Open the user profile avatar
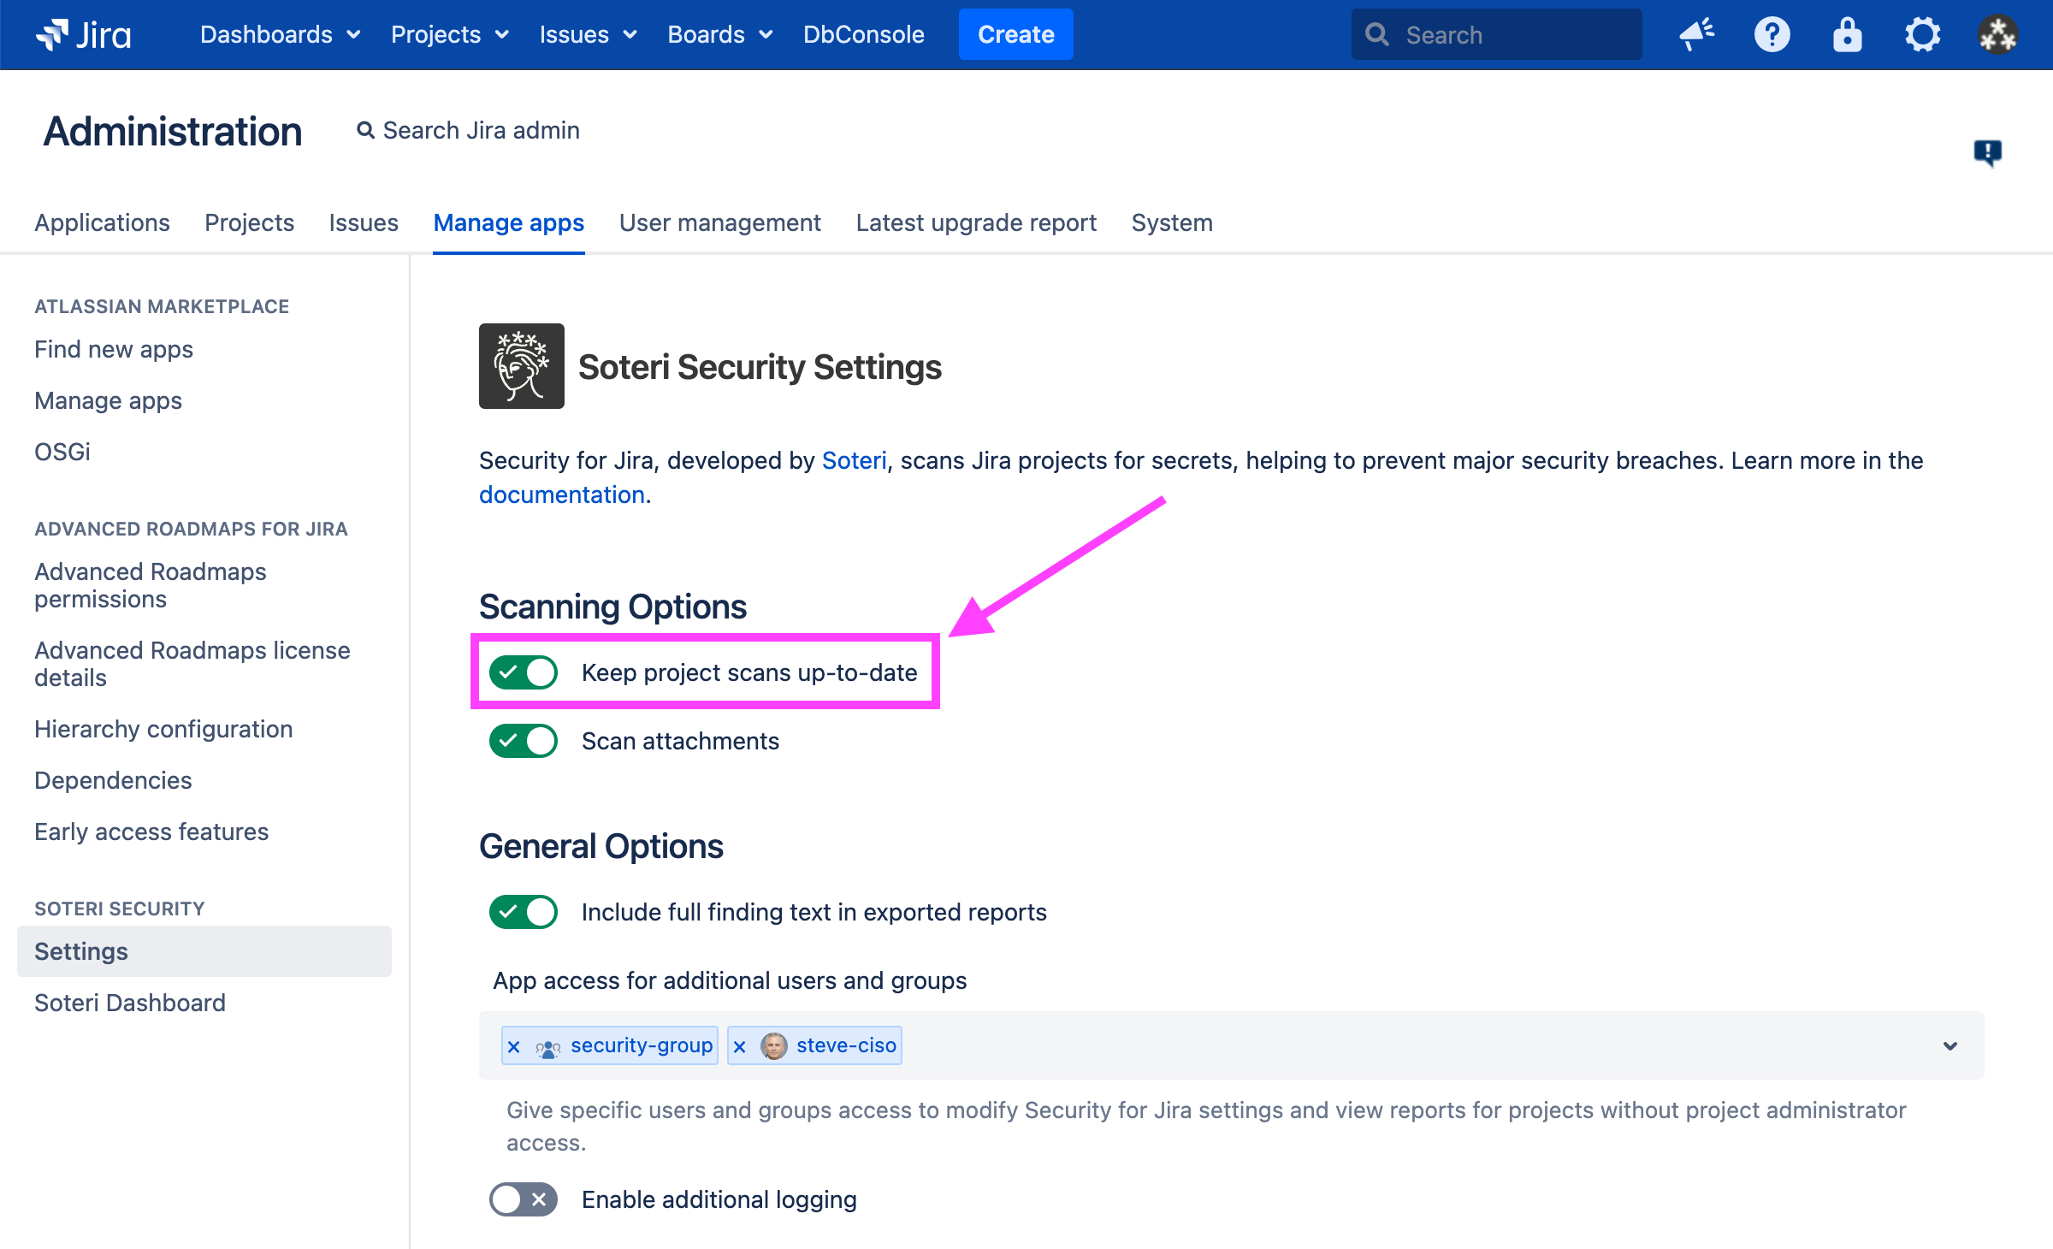The image size is (2053, 1249). pyautogui.click(x=1997, y=34)
